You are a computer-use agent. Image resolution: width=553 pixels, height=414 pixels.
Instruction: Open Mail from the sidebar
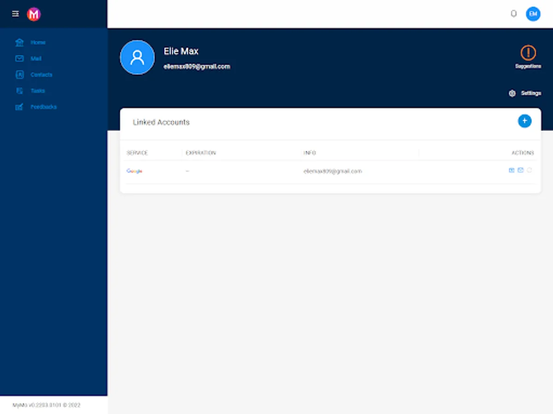(x=36, y=58)
